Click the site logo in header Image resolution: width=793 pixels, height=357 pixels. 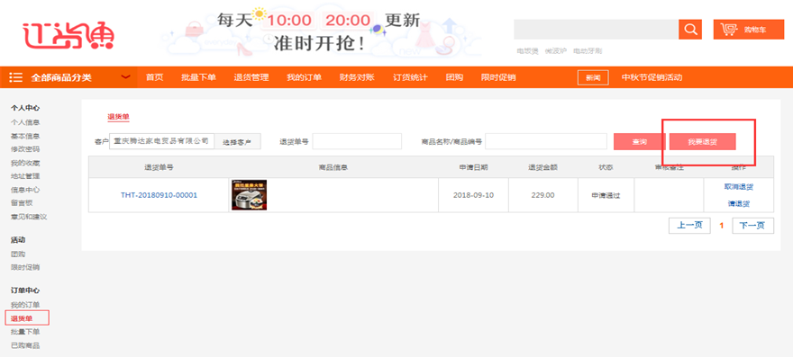[68, 36]
